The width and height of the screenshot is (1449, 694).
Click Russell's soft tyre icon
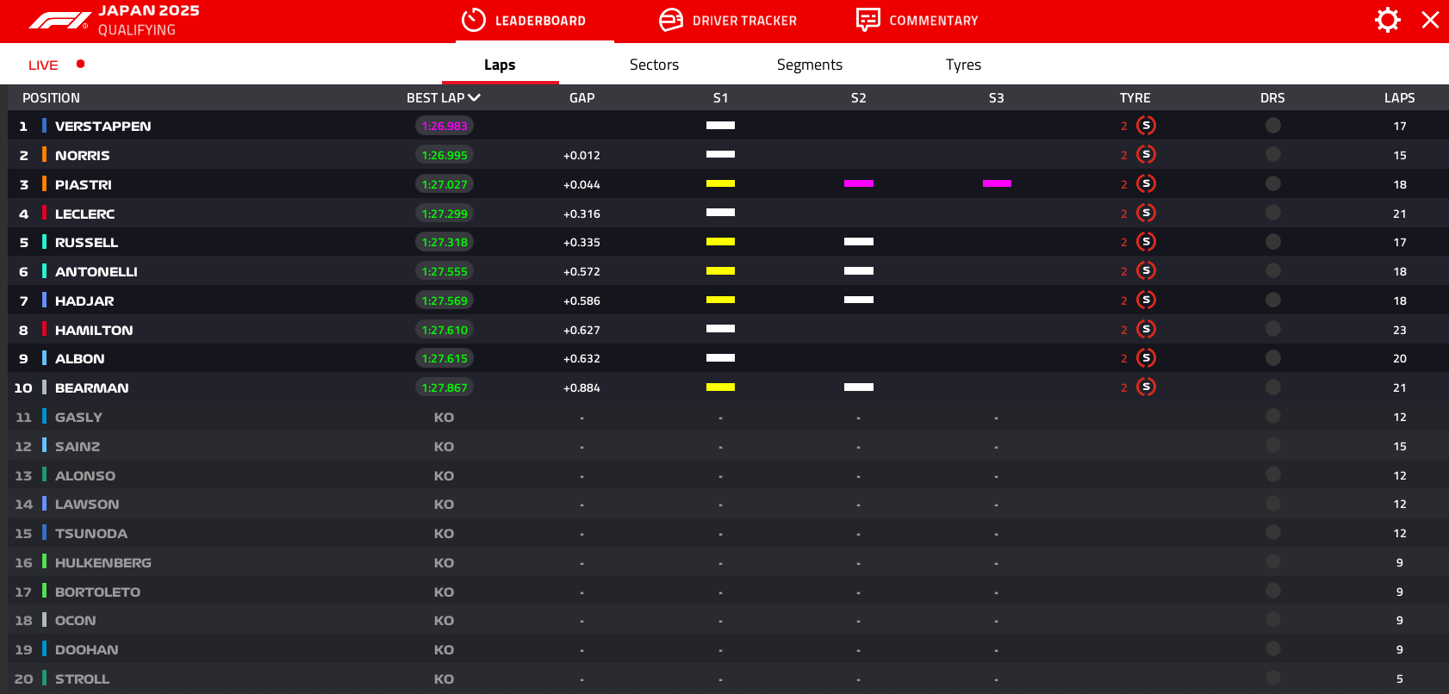[x=1146, y=242]
